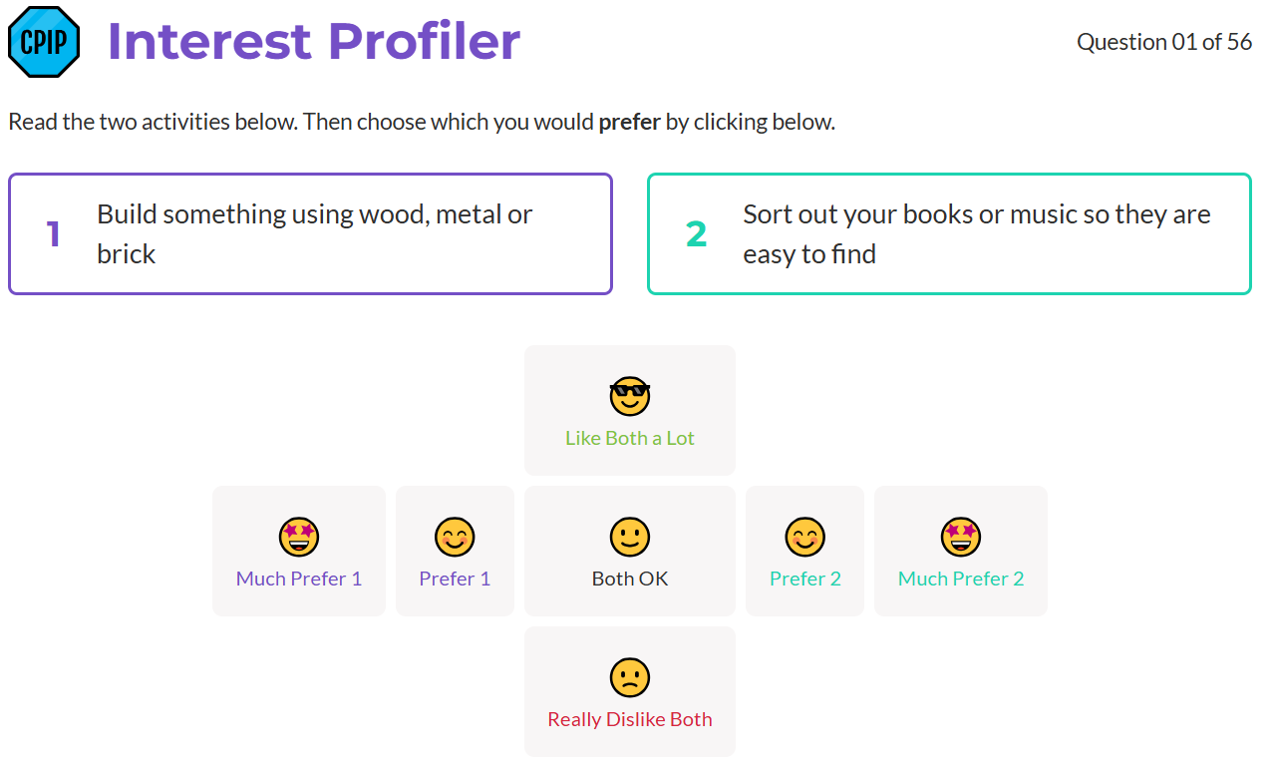Screen dimensions: 1275x779
Task: Click the 'Build something using wood' activity card
Action: 310,234
